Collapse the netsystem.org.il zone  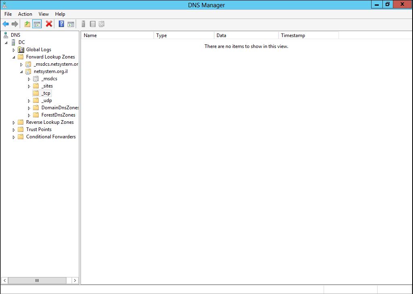[x=22, y=72]
